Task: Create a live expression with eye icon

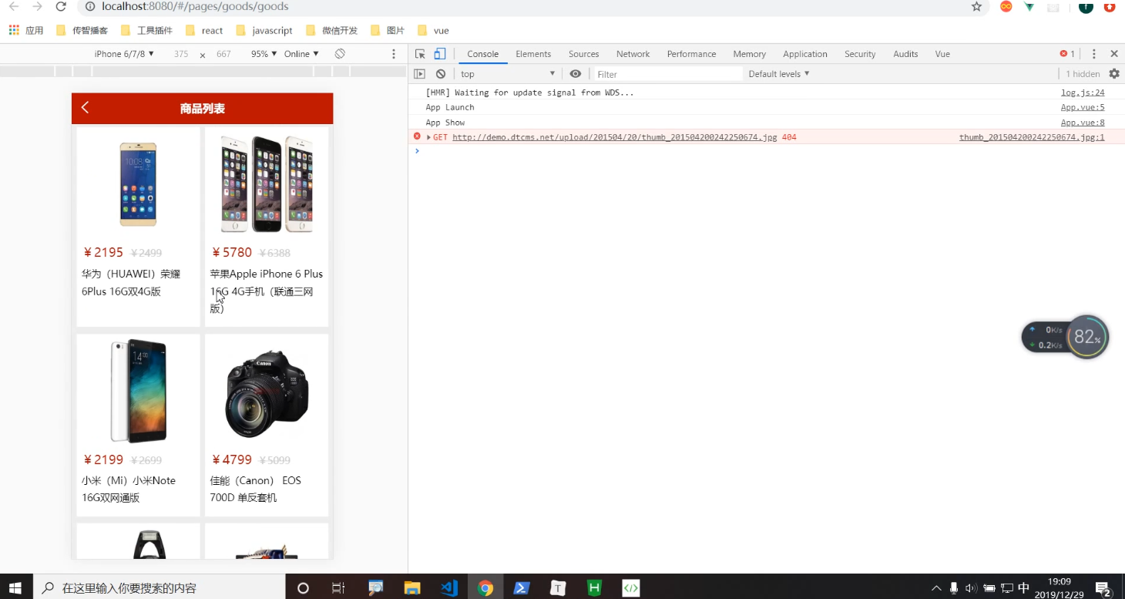Action: (x=576, y=74)
